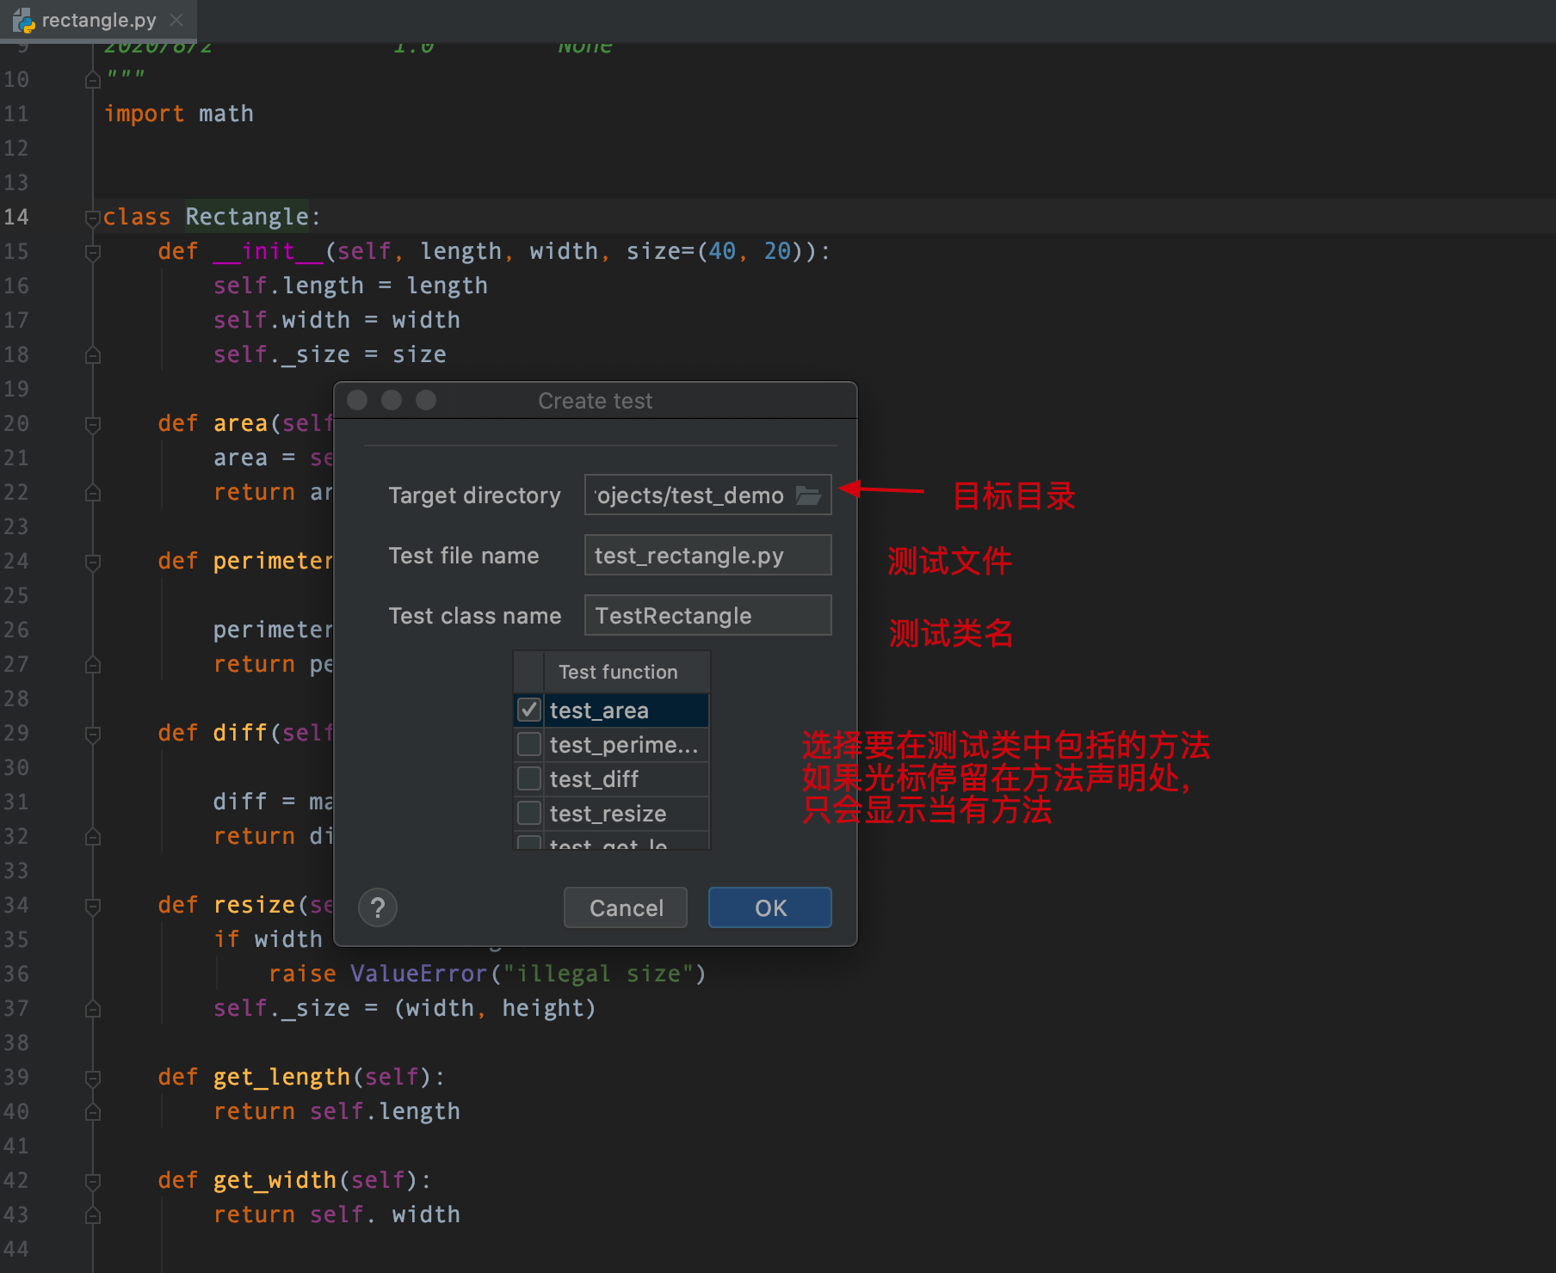The height and width of the screenshot is (1273, 1556).
Task: Click the 'import math' statement
Action: pyautogui.click(x=179, y=114)
